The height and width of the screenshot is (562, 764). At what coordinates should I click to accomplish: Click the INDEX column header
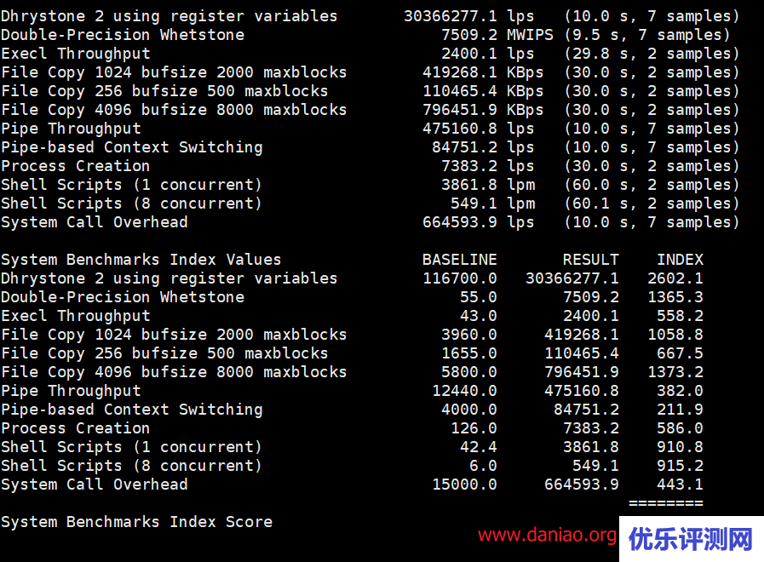coord(680,260)
